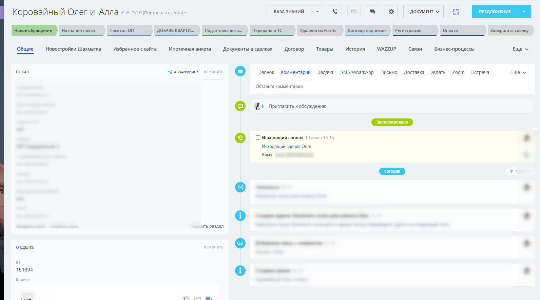Select the Доставка activity tab

[x=414, y=72]
